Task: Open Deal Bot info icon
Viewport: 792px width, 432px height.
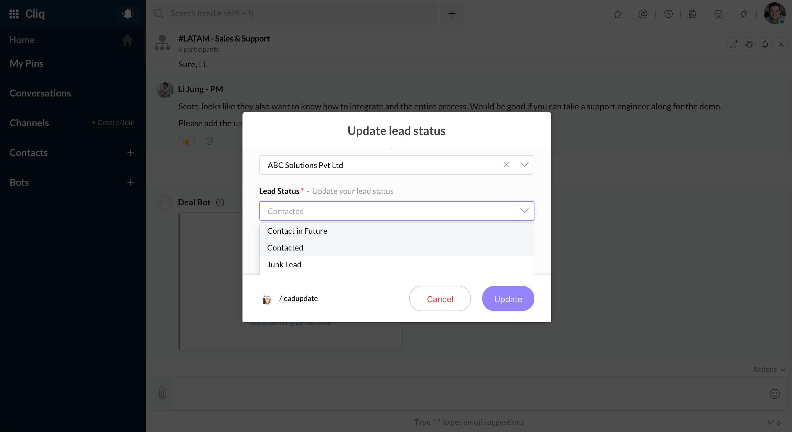Action: coord(220,203)
